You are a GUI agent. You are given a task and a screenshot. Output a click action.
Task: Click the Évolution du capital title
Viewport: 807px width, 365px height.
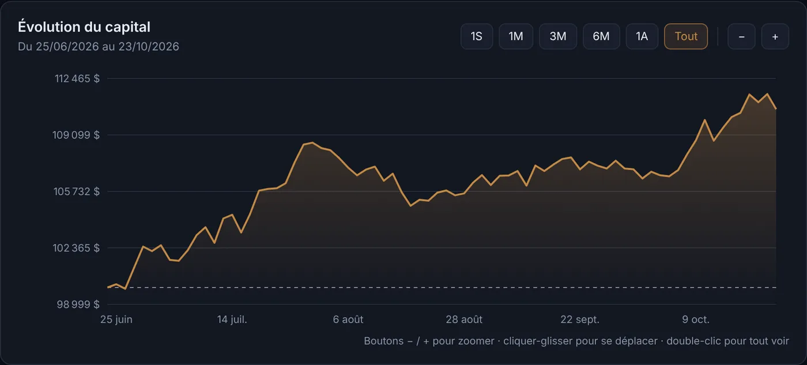pos(84,27)
